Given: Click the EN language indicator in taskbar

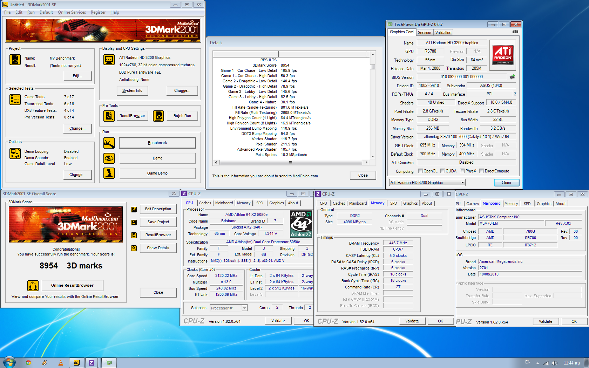Looking at the screenshot, I should (x=528, y=362).
